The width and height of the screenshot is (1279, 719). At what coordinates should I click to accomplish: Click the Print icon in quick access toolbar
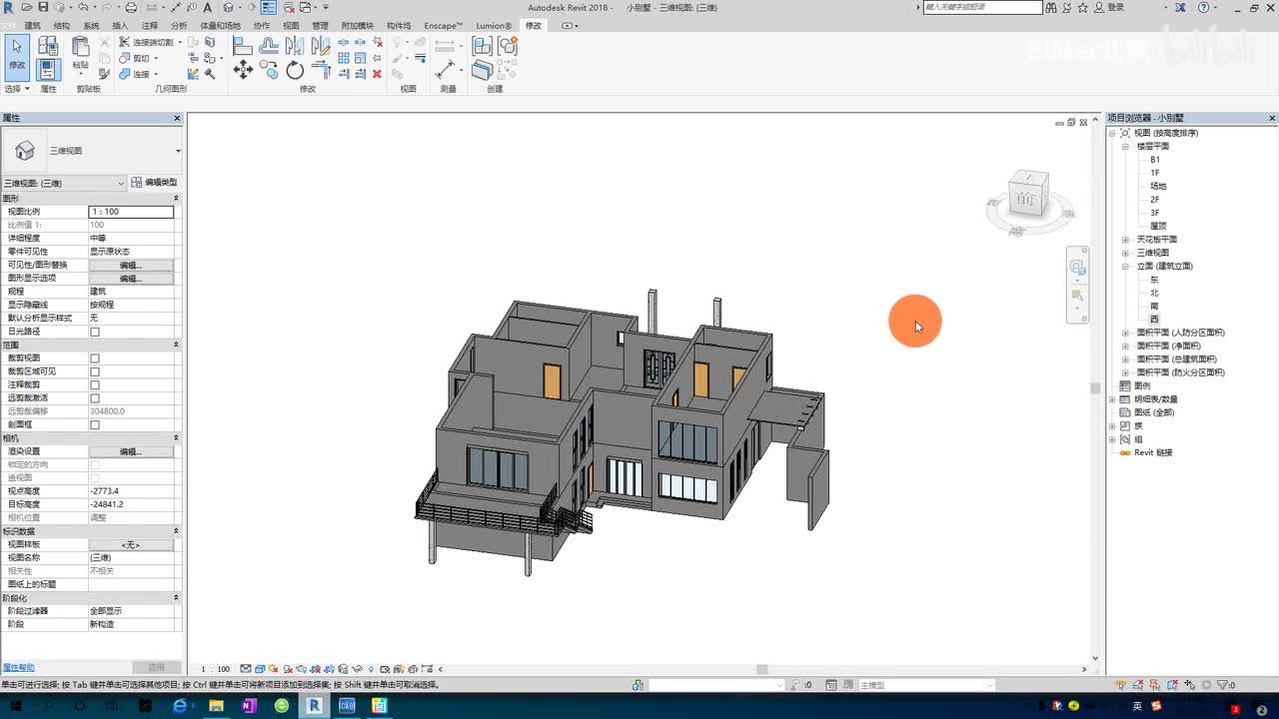pyautogui.click(x=131, y=7)
